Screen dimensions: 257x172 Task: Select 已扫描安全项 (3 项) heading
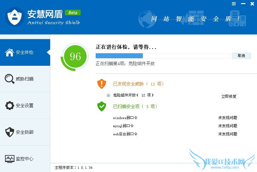pos(135,107)
